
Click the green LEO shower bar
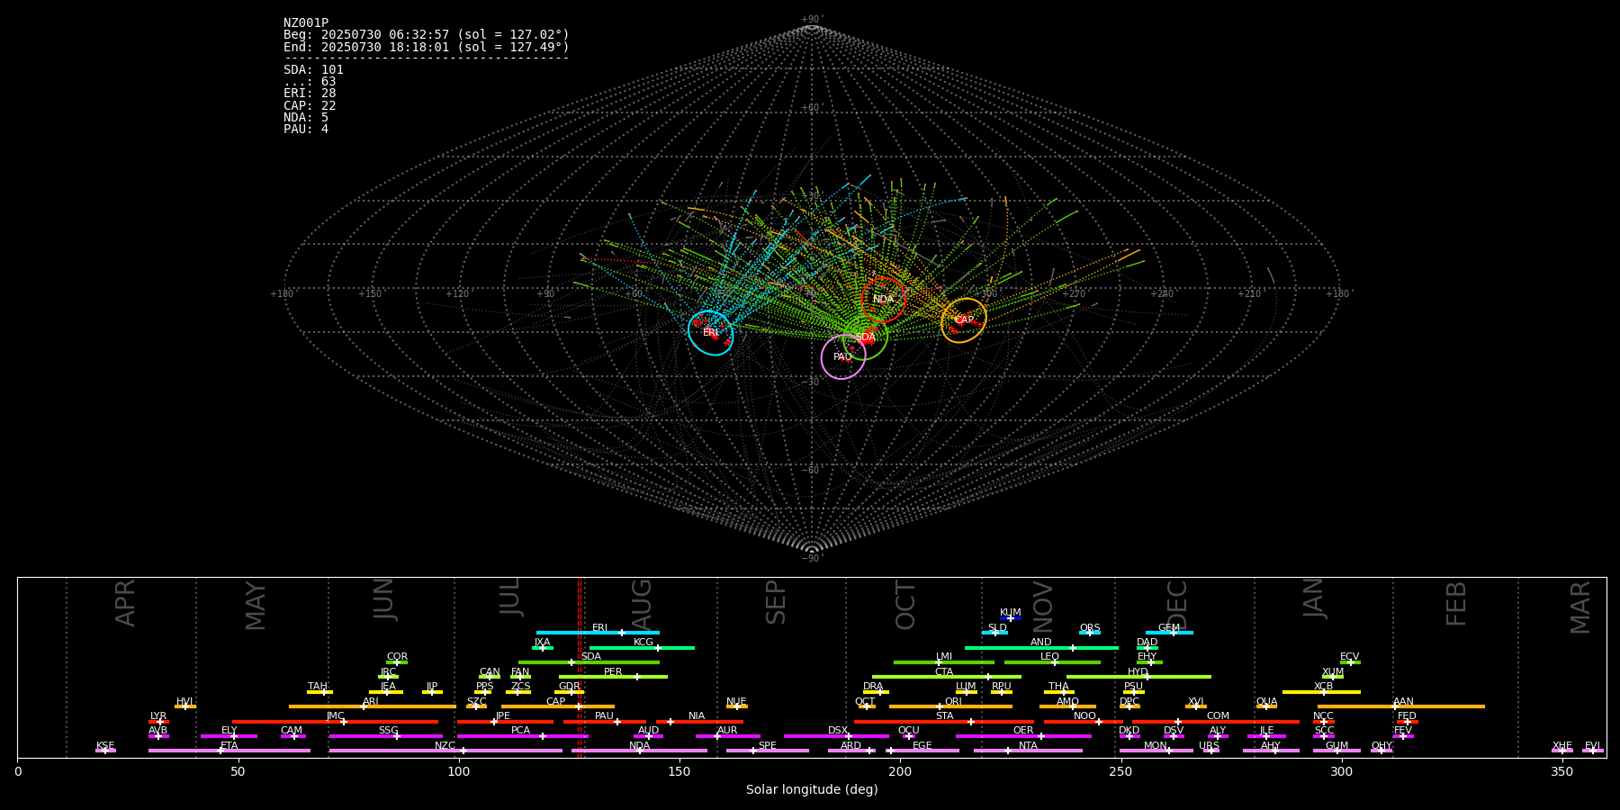[x=1052, y=662]
